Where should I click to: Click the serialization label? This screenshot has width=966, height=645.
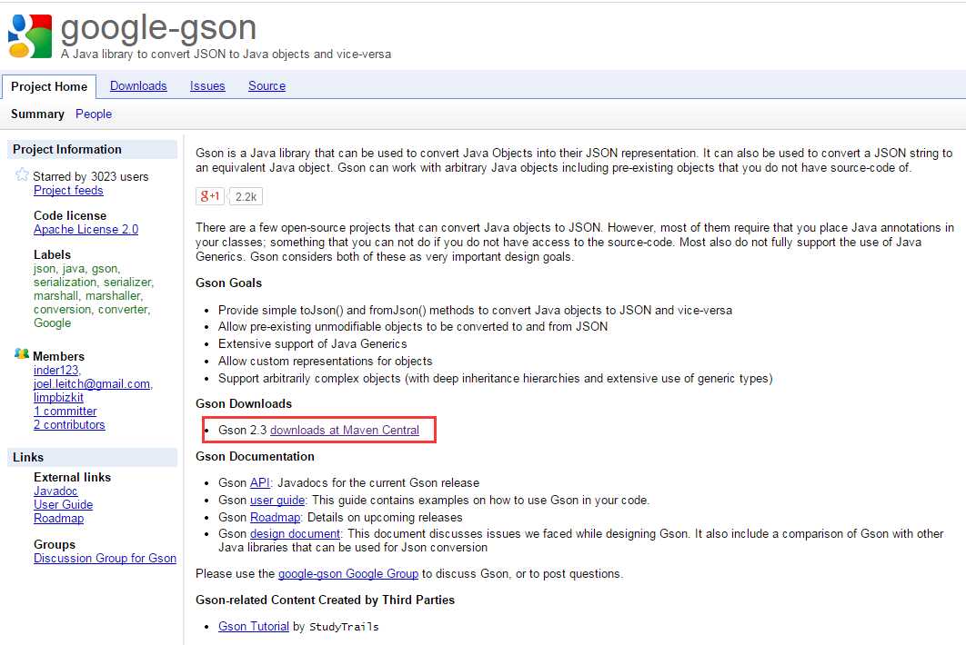[x=65, y=282]
